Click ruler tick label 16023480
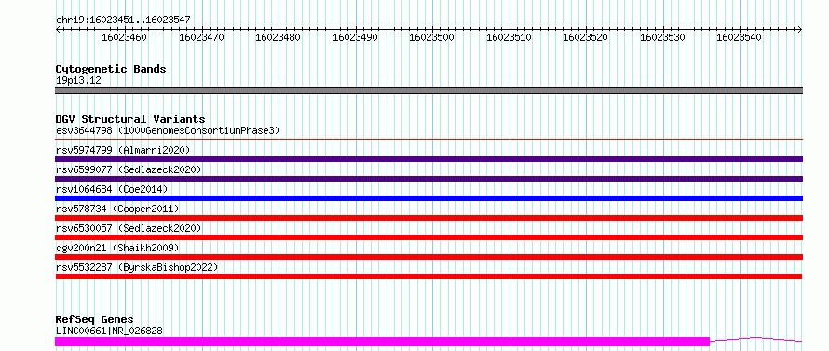The height and width of the screenshot is (351, 829). tap(279, 37)
